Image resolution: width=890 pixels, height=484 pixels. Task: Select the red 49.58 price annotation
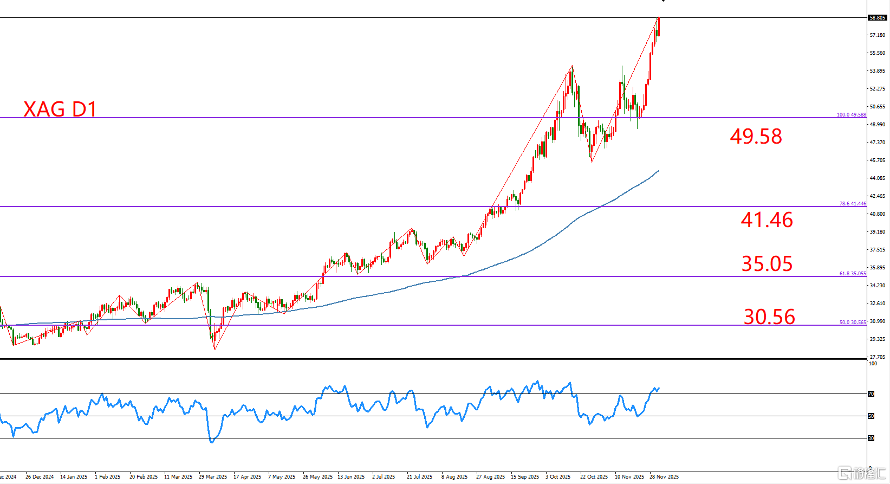756,137
